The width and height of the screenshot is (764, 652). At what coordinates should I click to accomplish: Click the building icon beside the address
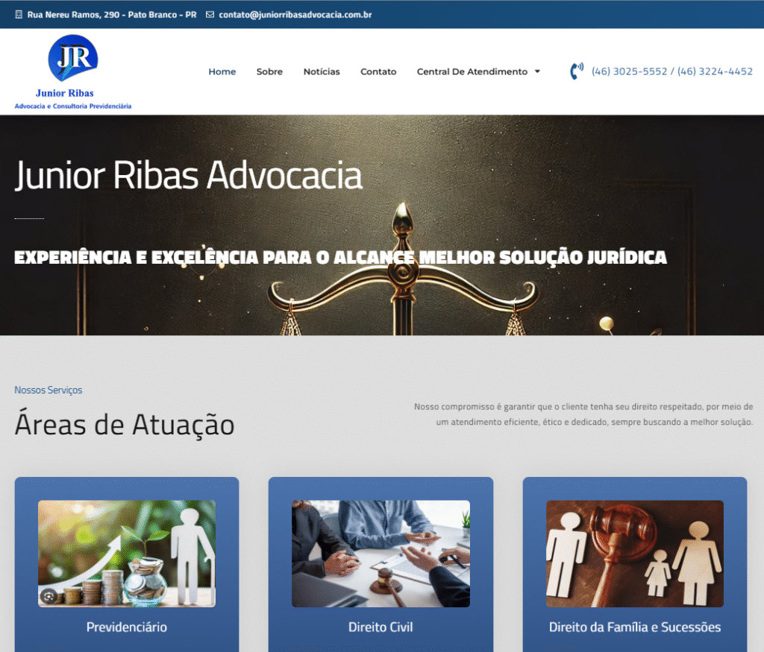[x=19, y=15]
